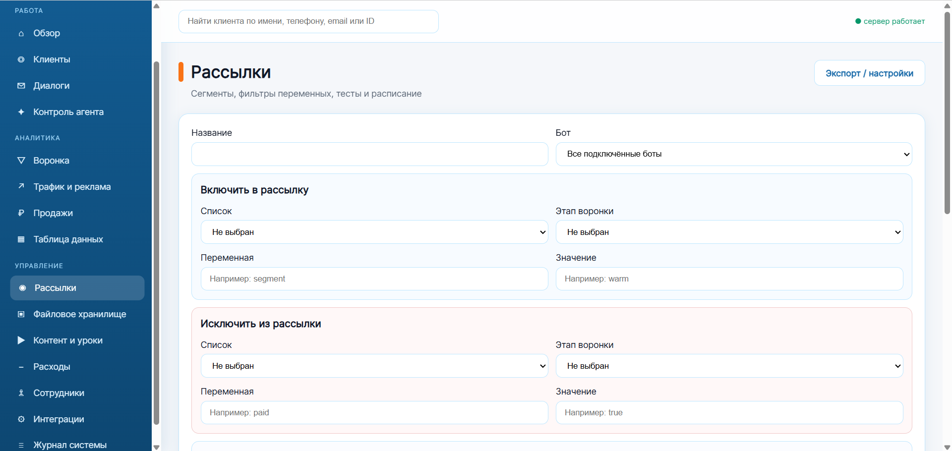952x451 pixels.
Task: Open Журнал системы in the sidebar
Action: click(x=77, y=445)
